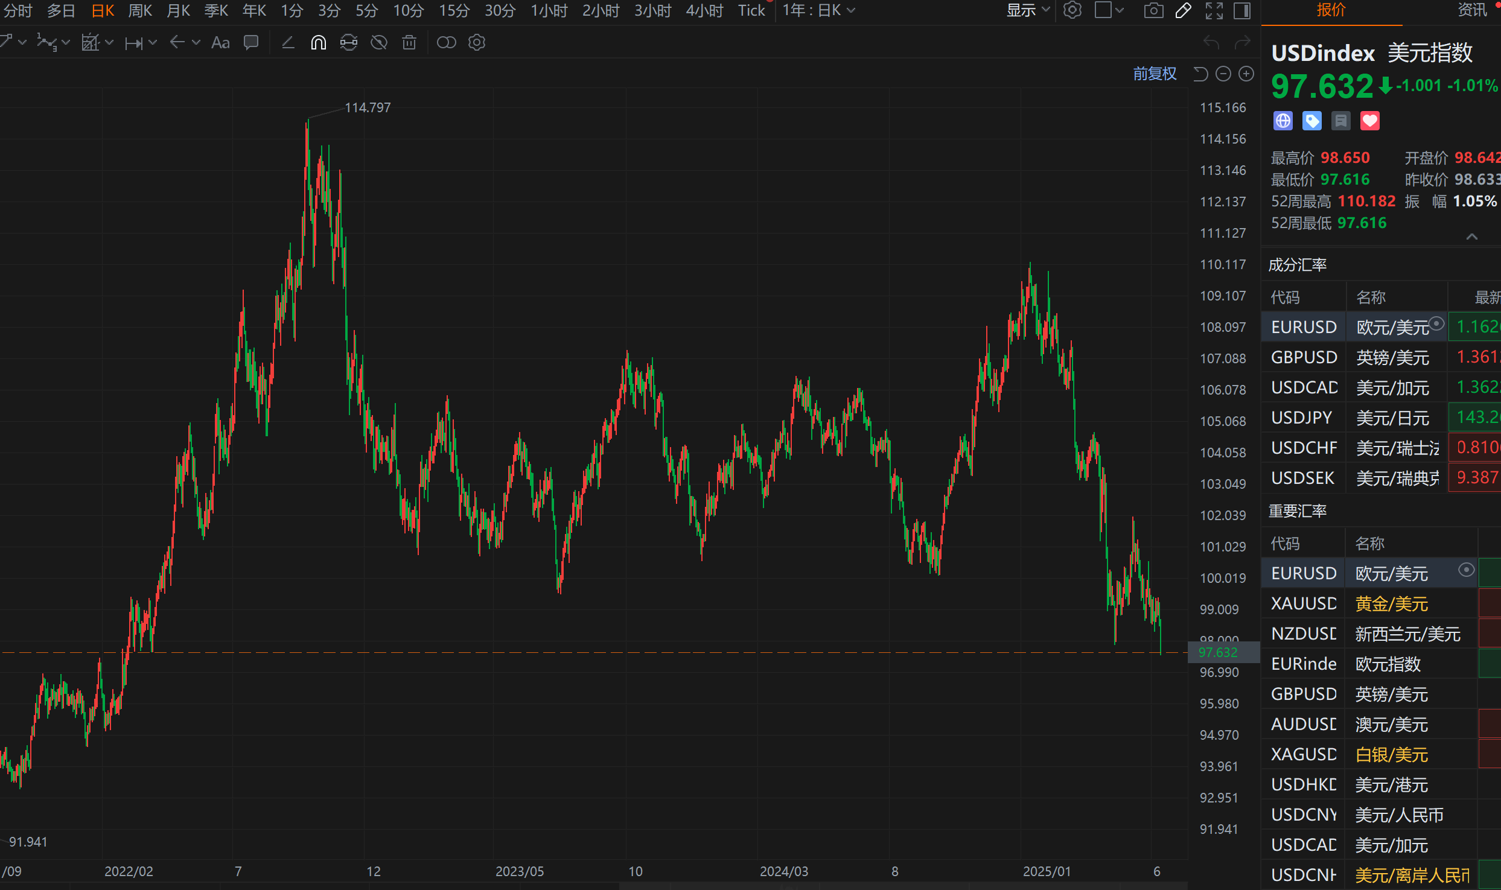The image size is (1501, 890).
Task: Collapse the quote details chevron
Action: [x=1472, y=237]
